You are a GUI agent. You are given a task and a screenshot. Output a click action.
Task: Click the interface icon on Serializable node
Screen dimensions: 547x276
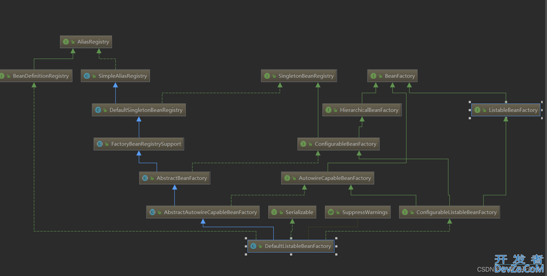(274, 212)
